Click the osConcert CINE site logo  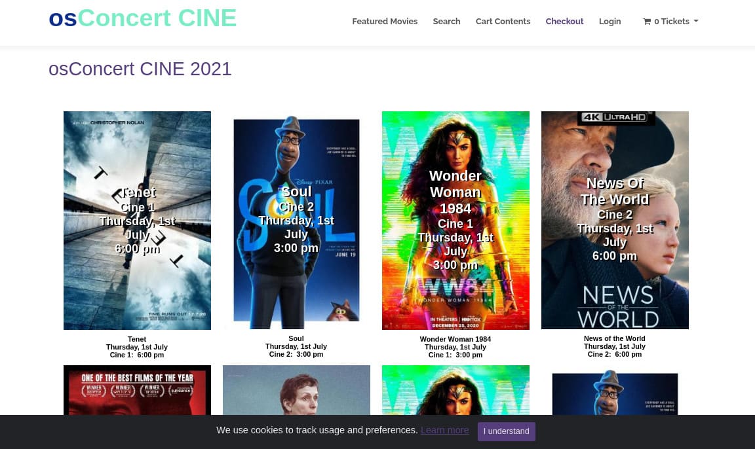[x=142, y=18]
